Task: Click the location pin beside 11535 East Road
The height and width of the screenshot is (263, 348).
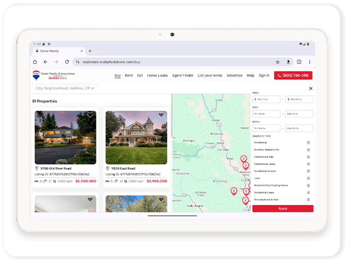Action: coord(108,168)
